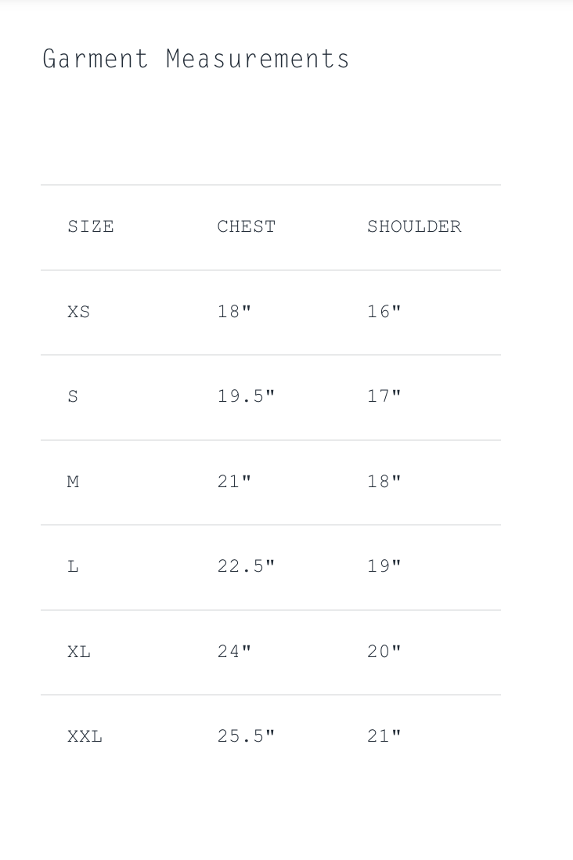Select the 19.5" chest measurement

[x=246, y=396]
